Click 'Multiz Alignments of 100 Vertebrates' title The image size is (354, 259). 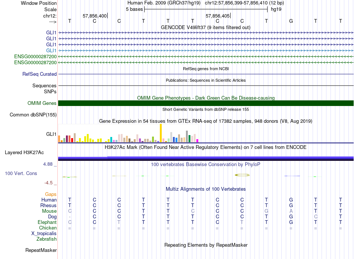click(206, 189)
